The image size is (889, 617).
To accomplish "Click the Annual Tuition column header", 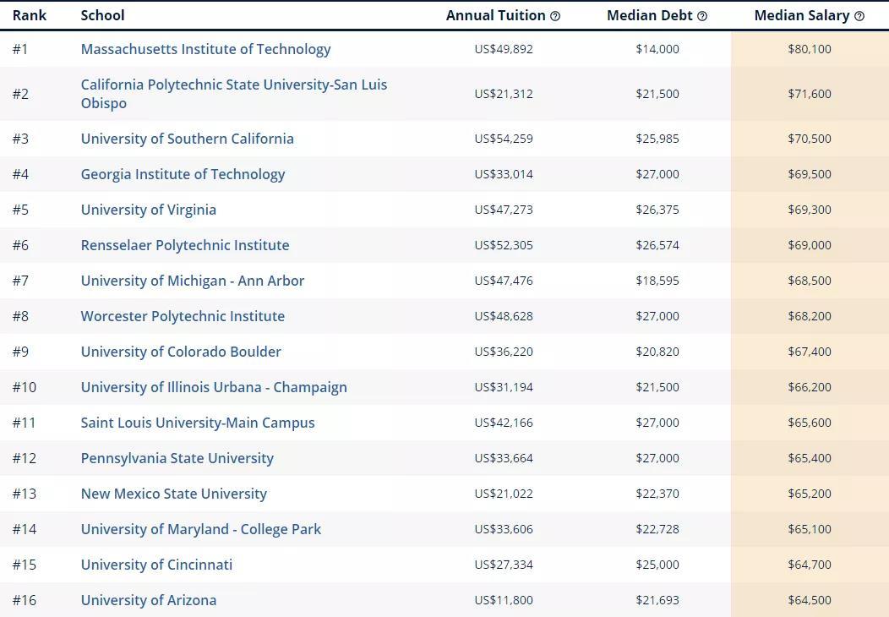I will [x=495, y=16].
